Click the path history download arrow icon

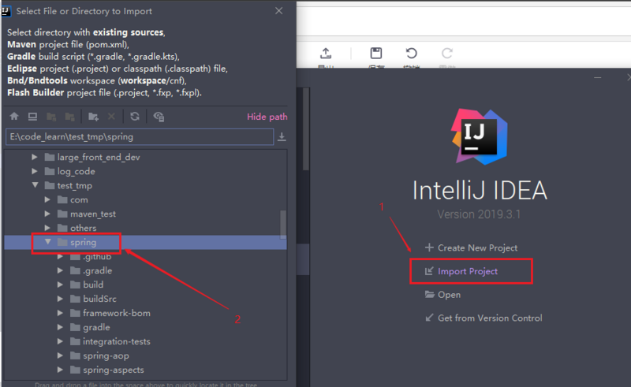[282, 137]
